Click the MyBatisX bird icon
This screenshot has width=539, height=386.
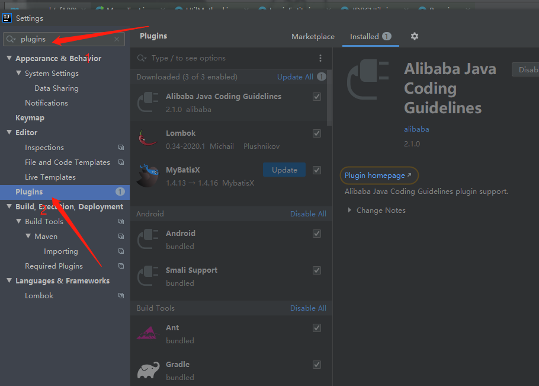point(148,176)
